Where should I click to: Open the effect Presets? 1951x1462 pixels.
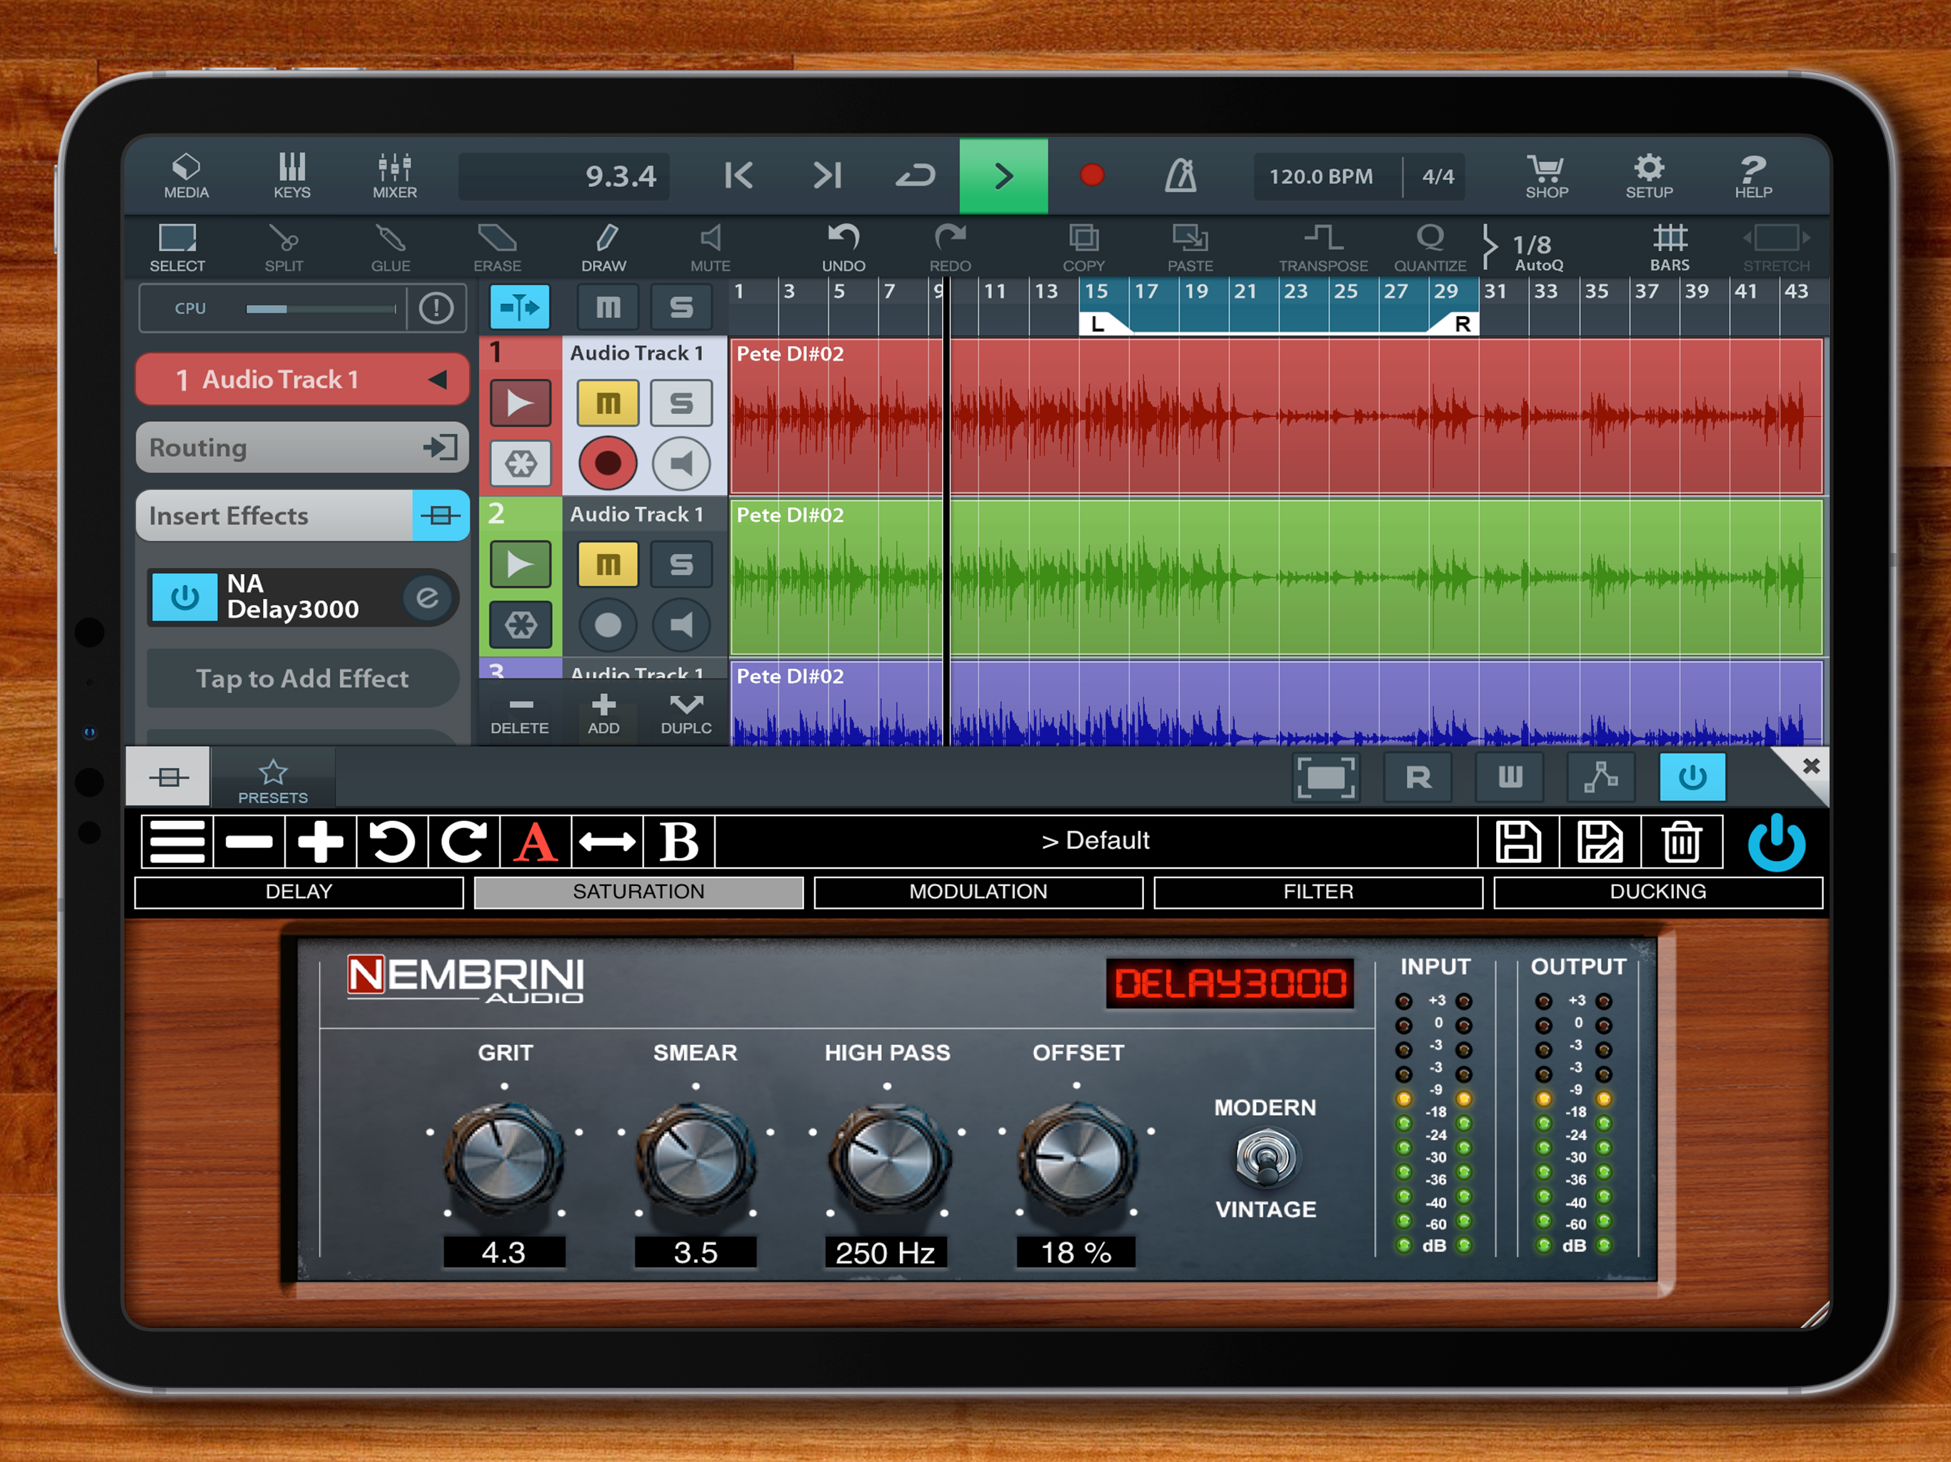273,780
